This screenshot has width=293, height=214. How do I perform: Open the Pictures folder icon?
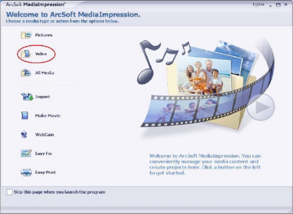(26, 35)
